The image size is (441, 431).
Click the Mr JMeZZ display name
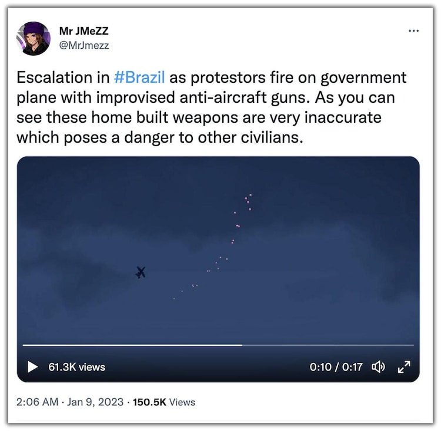pos(85,31)
